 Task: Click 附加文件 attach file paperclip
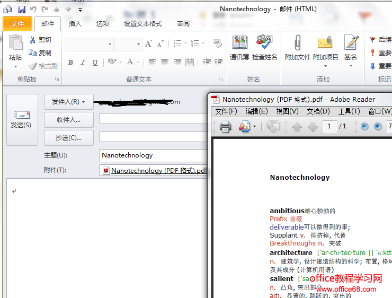pos(298,48)
